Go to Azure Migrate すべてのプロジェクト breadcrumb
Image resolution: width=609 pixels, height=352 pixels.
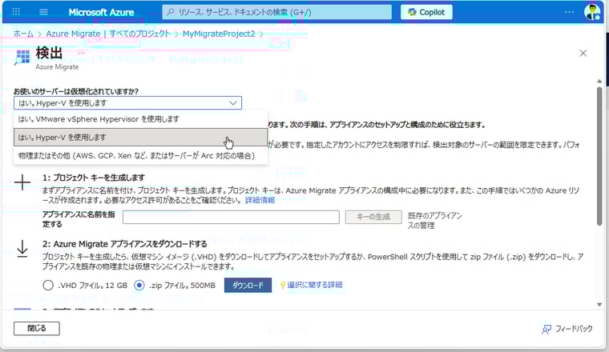108,34
